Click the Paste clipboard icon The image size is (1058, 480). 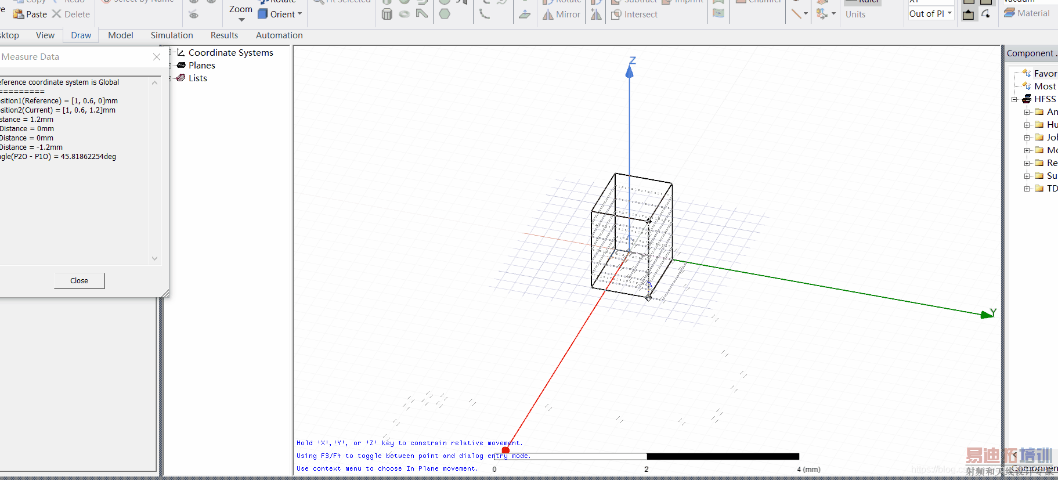19,14
